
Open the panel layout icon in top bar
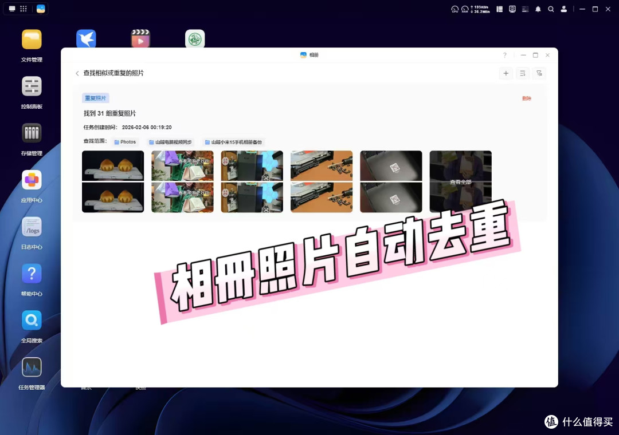pos(499,9)
